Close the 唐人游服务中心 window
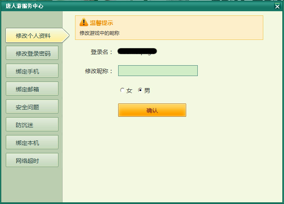 [277, 6]
